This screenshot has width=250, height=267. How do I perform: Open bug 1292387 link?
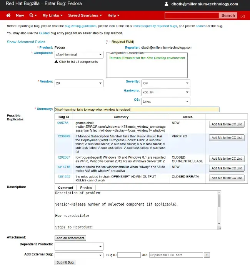[63, 157]
